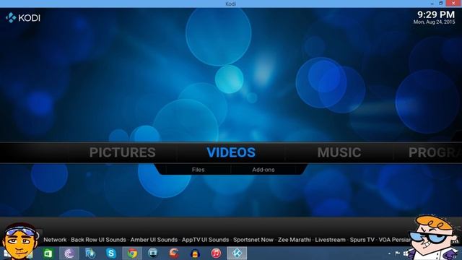Select the PICTURES main menu item
Viewport: 462px width, 260px height.
coord(122,152)
